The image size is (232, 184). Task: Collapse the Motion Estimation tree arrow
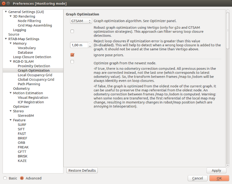coord(10,93)
